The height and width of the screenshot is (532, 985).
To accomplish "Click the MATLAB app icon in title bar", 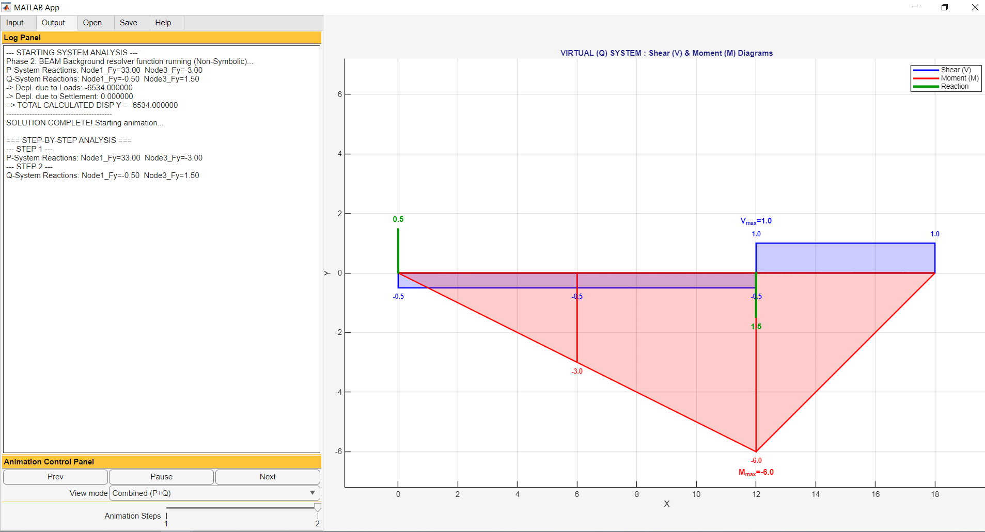I will 6,7.
